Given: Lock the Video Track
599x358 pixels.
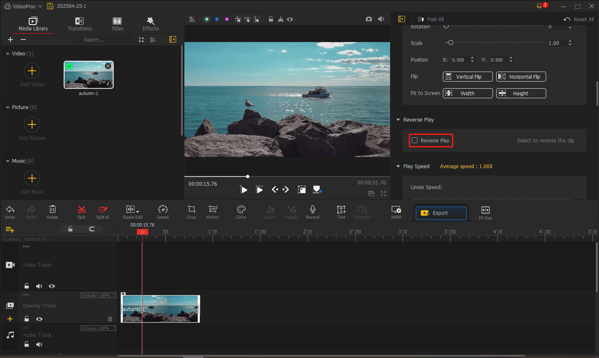Looking at the screenshot, I should [x=27, y=286].
